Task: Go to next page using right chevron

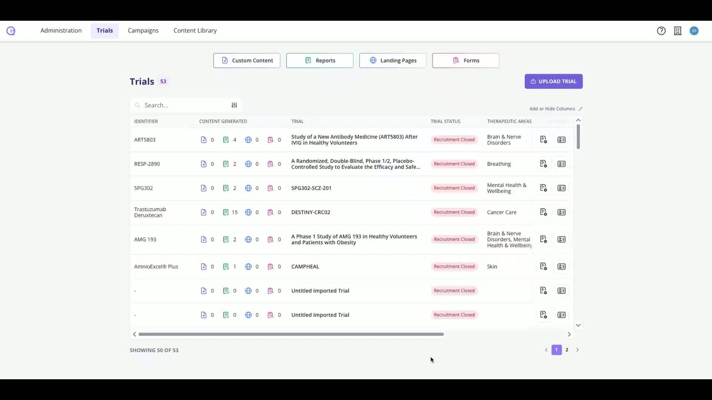Action: (x=577, y=350)
